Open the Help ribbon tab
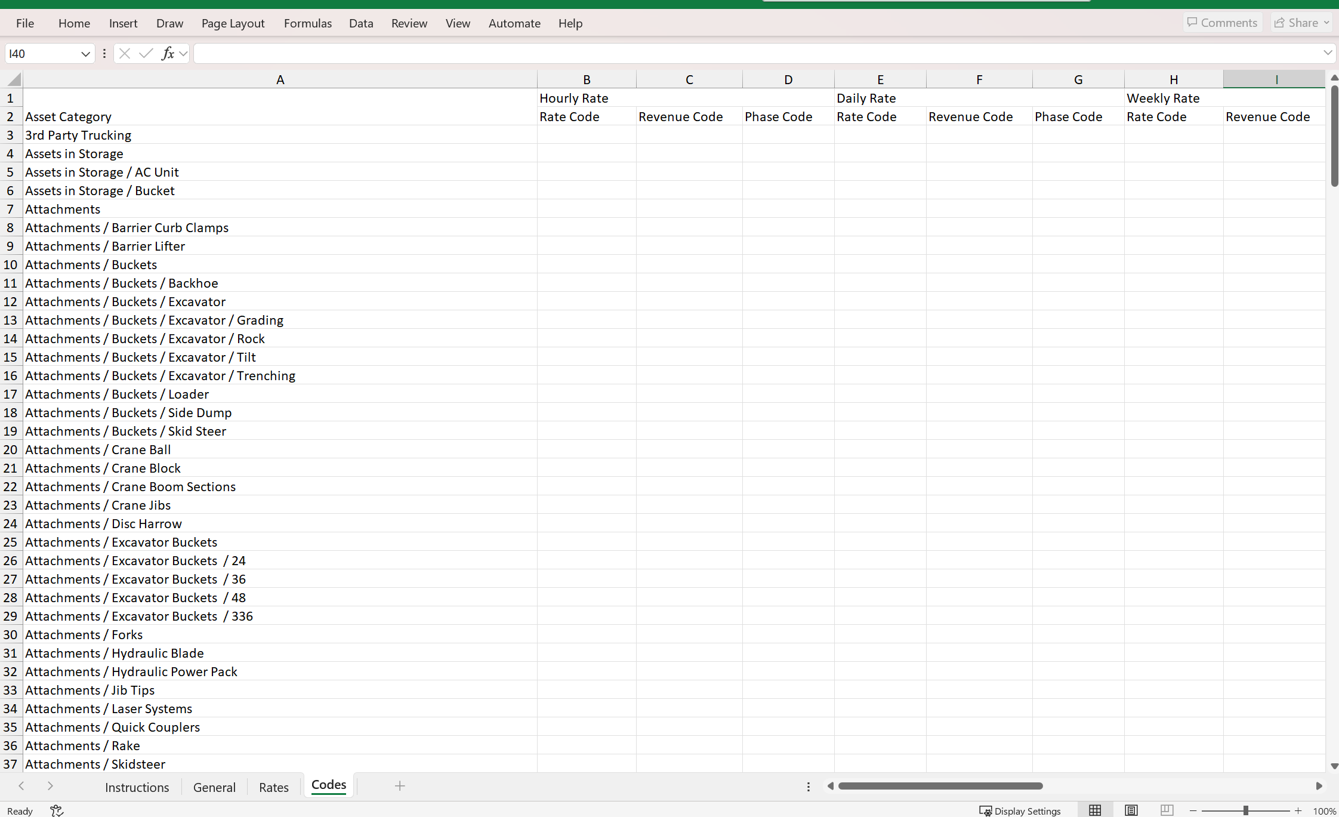The image size is (1339, 817). click(x=570, y=23)
